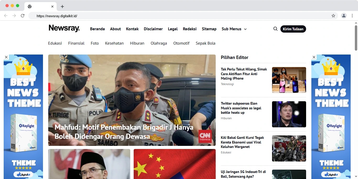The width and height of the screenshot is (358, 179).
Task: Click the Kirim Tulisan button
Action: pos(293,29)
